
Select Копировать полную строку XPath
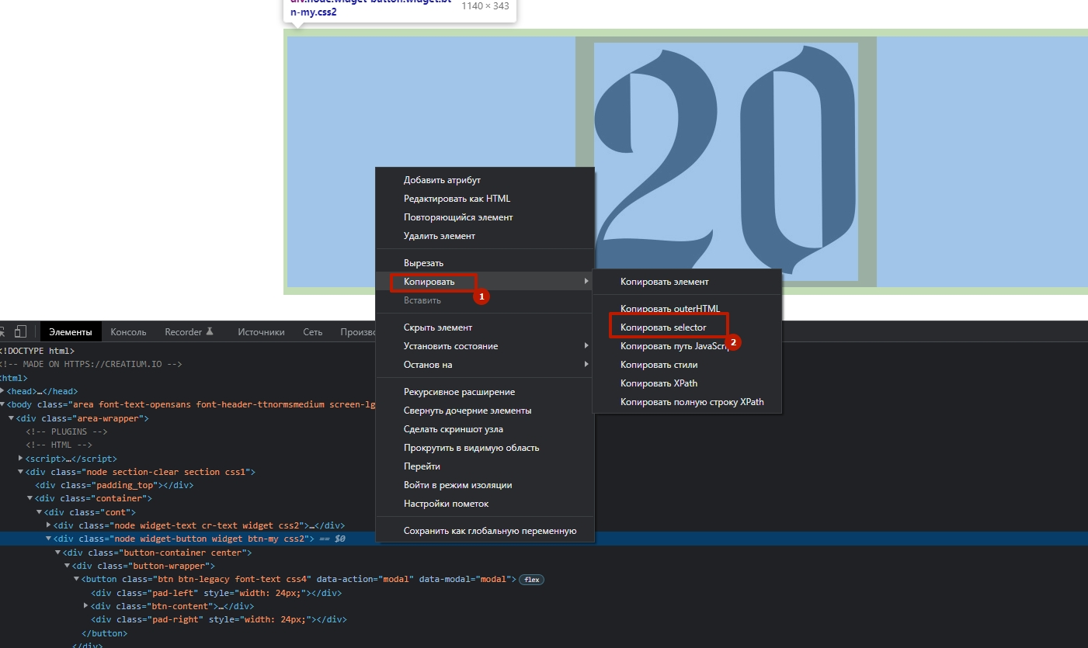pos(687,402)
